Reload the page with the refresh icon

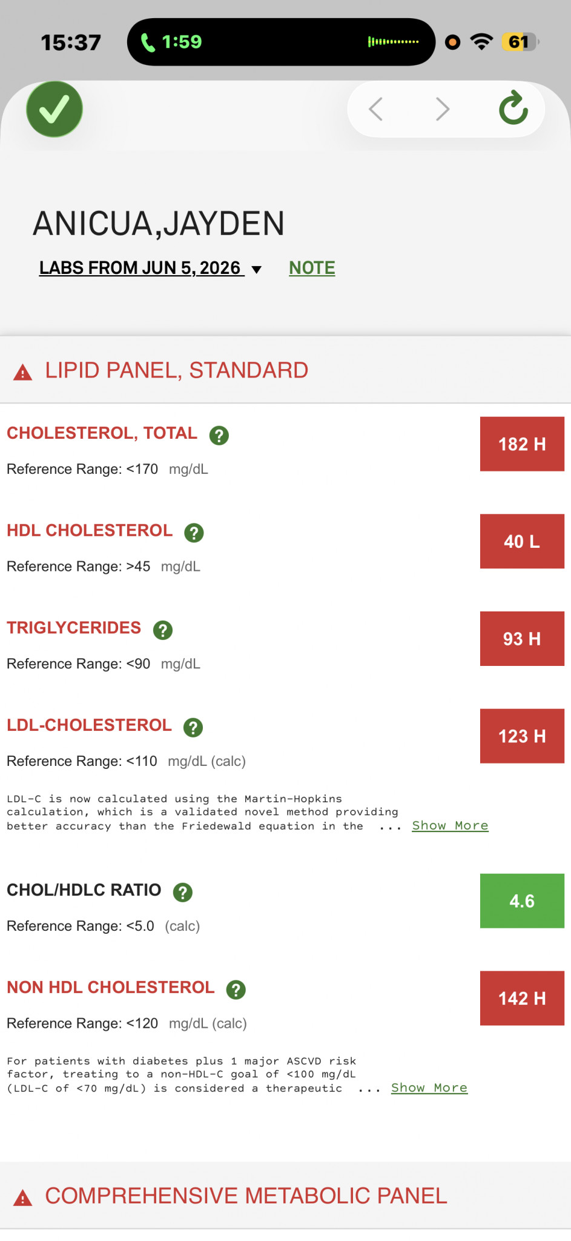point(513,108)
